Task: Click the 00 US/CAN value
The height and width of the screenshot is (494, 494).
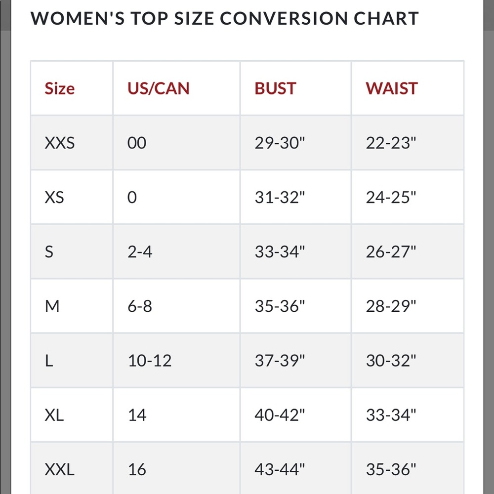Action: tap(137, 143)
